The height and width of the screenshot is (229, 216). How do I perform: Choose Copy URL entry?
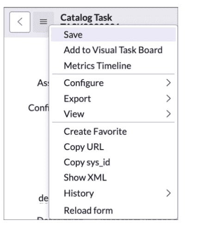[x=113, y=147]
